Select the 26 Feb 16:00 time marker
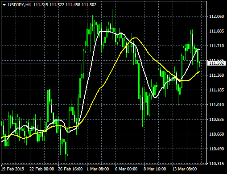The width and height of the screenshot is (227, 174). (70, 169)
